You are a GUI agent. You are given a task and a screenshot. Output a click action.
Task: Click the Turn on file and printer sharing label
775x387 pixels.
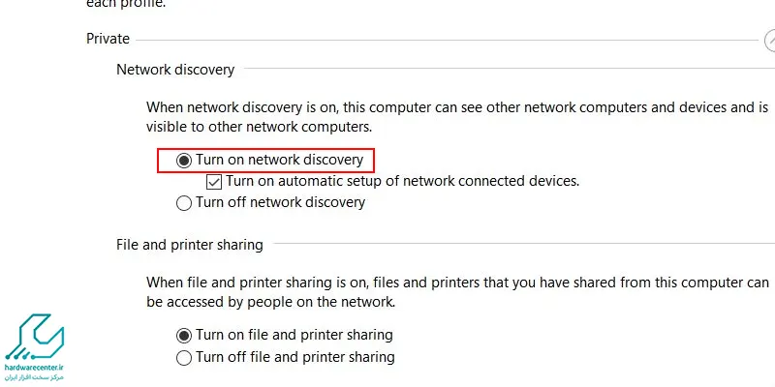click(294, 335)
